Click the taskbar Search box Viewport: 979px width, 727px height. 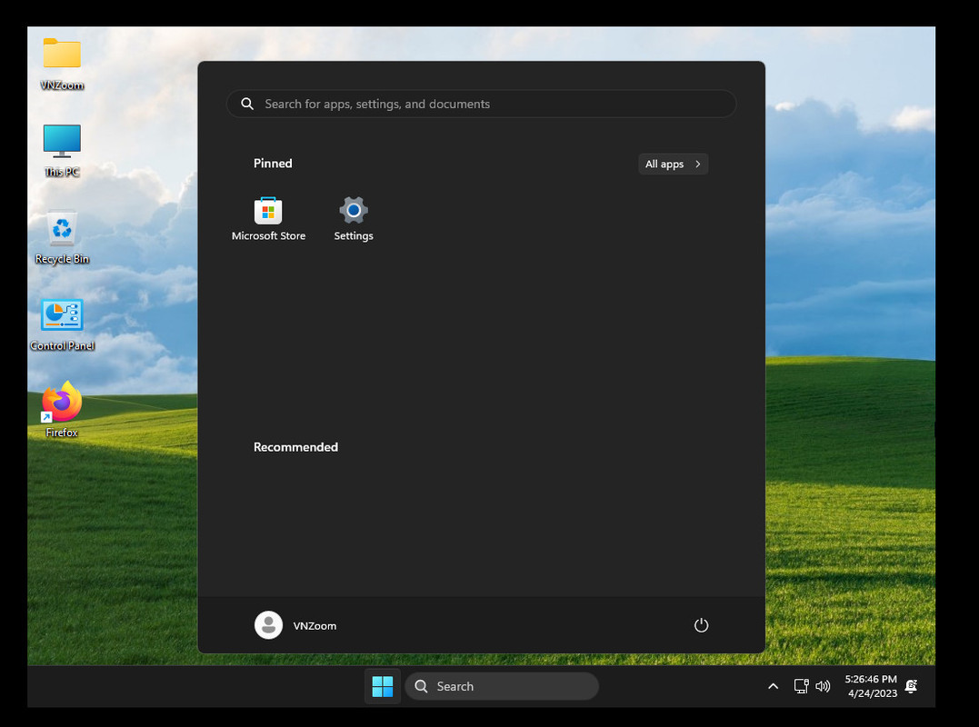click(502, 686)
